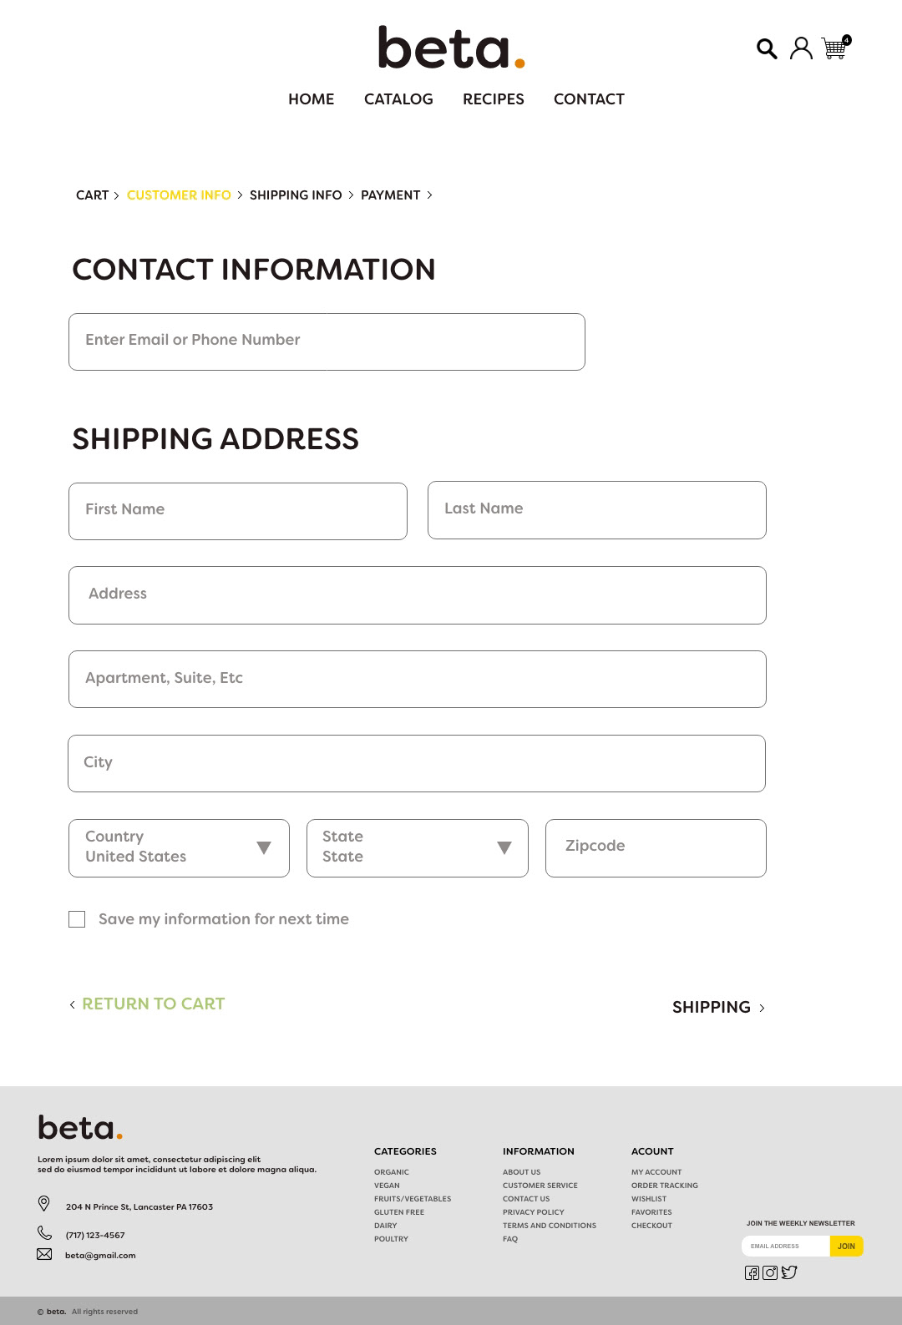The height and width of the screenshot is (1325, 902).
Task: Select Shipping Info in the breadcrumb
Action: (x=296, y=195)
